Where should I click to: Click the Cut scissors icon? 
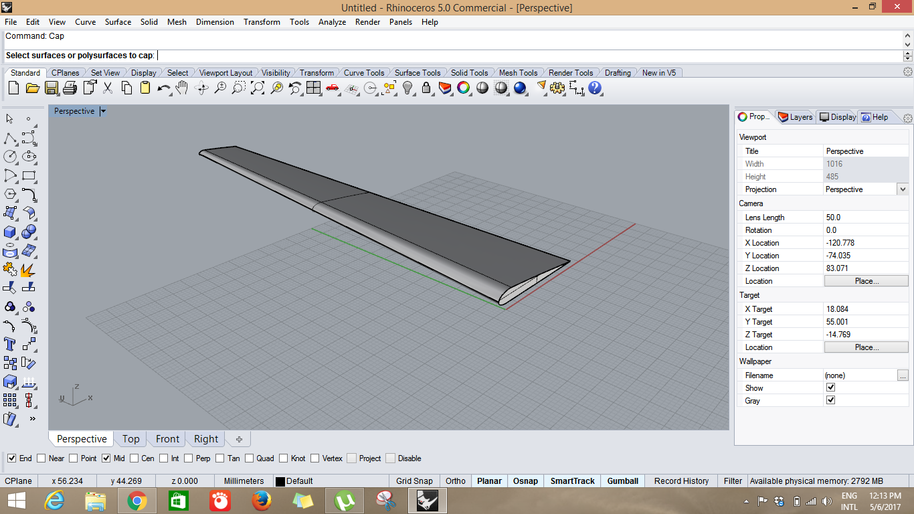(x=107, y=88)
